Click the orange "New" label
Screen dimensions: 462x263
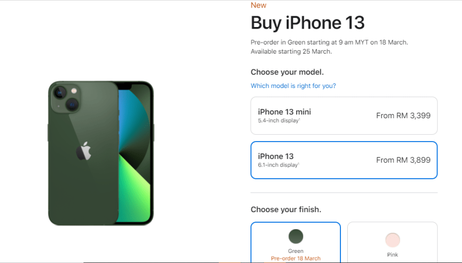tap(259, 5)
